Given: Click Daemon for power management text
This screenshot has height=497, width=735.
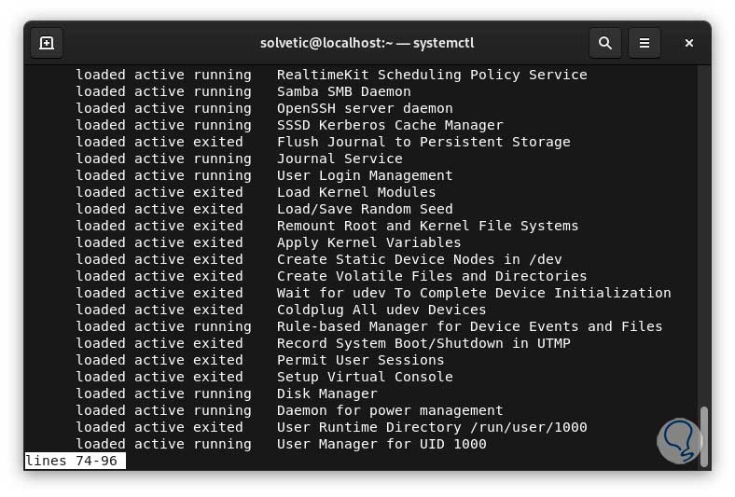Looking at the screenshot, I should pos(390,410).
